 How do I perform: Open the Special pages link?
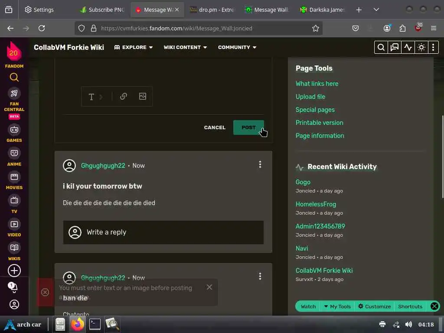tap(315, 110)
